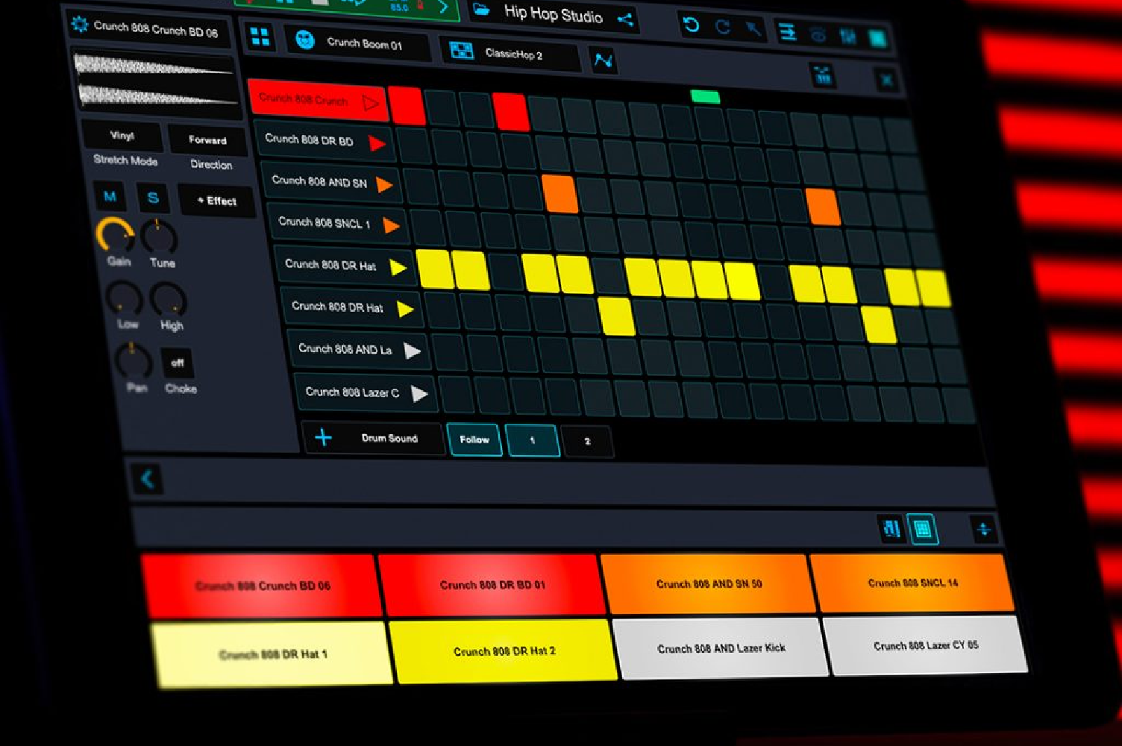Click the sample waveform display
The height and width of the screenshot is (746, 1122).
(155, 82)
